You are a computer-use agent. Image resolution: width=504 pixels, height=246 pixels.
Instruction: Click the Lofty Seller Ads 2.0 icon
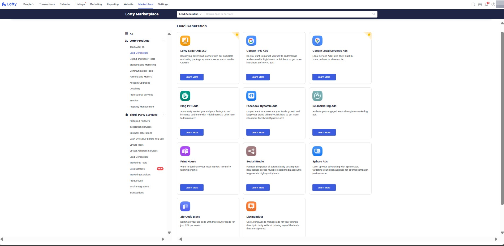(185, 41)
